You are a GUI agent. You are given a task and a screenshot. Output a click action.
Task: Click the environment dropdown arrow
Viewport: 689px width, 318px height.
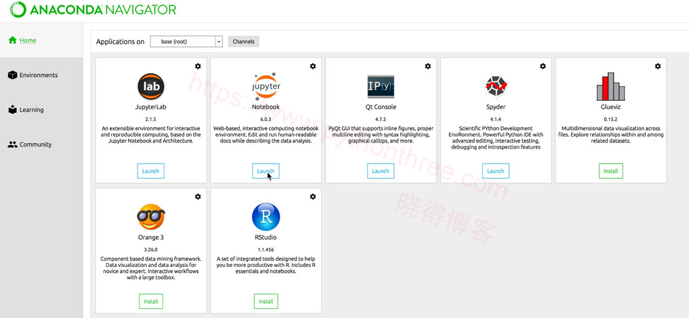tap(219, 41)
